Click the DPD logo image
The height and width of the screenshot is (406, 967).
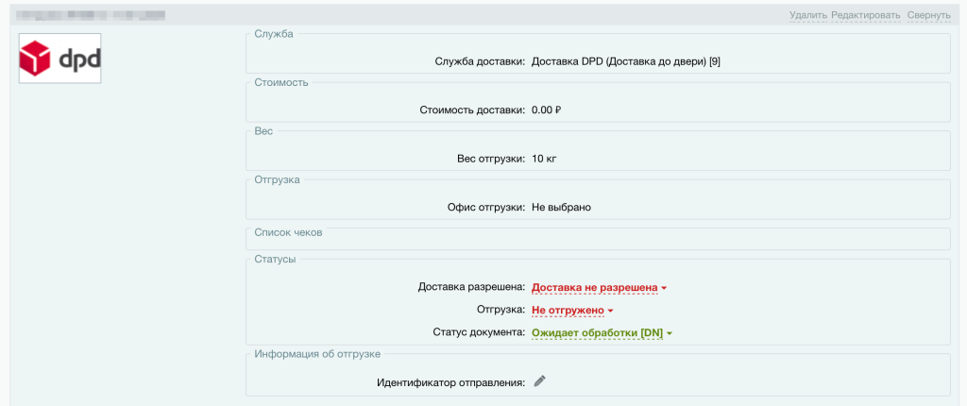tap(60, 59)
